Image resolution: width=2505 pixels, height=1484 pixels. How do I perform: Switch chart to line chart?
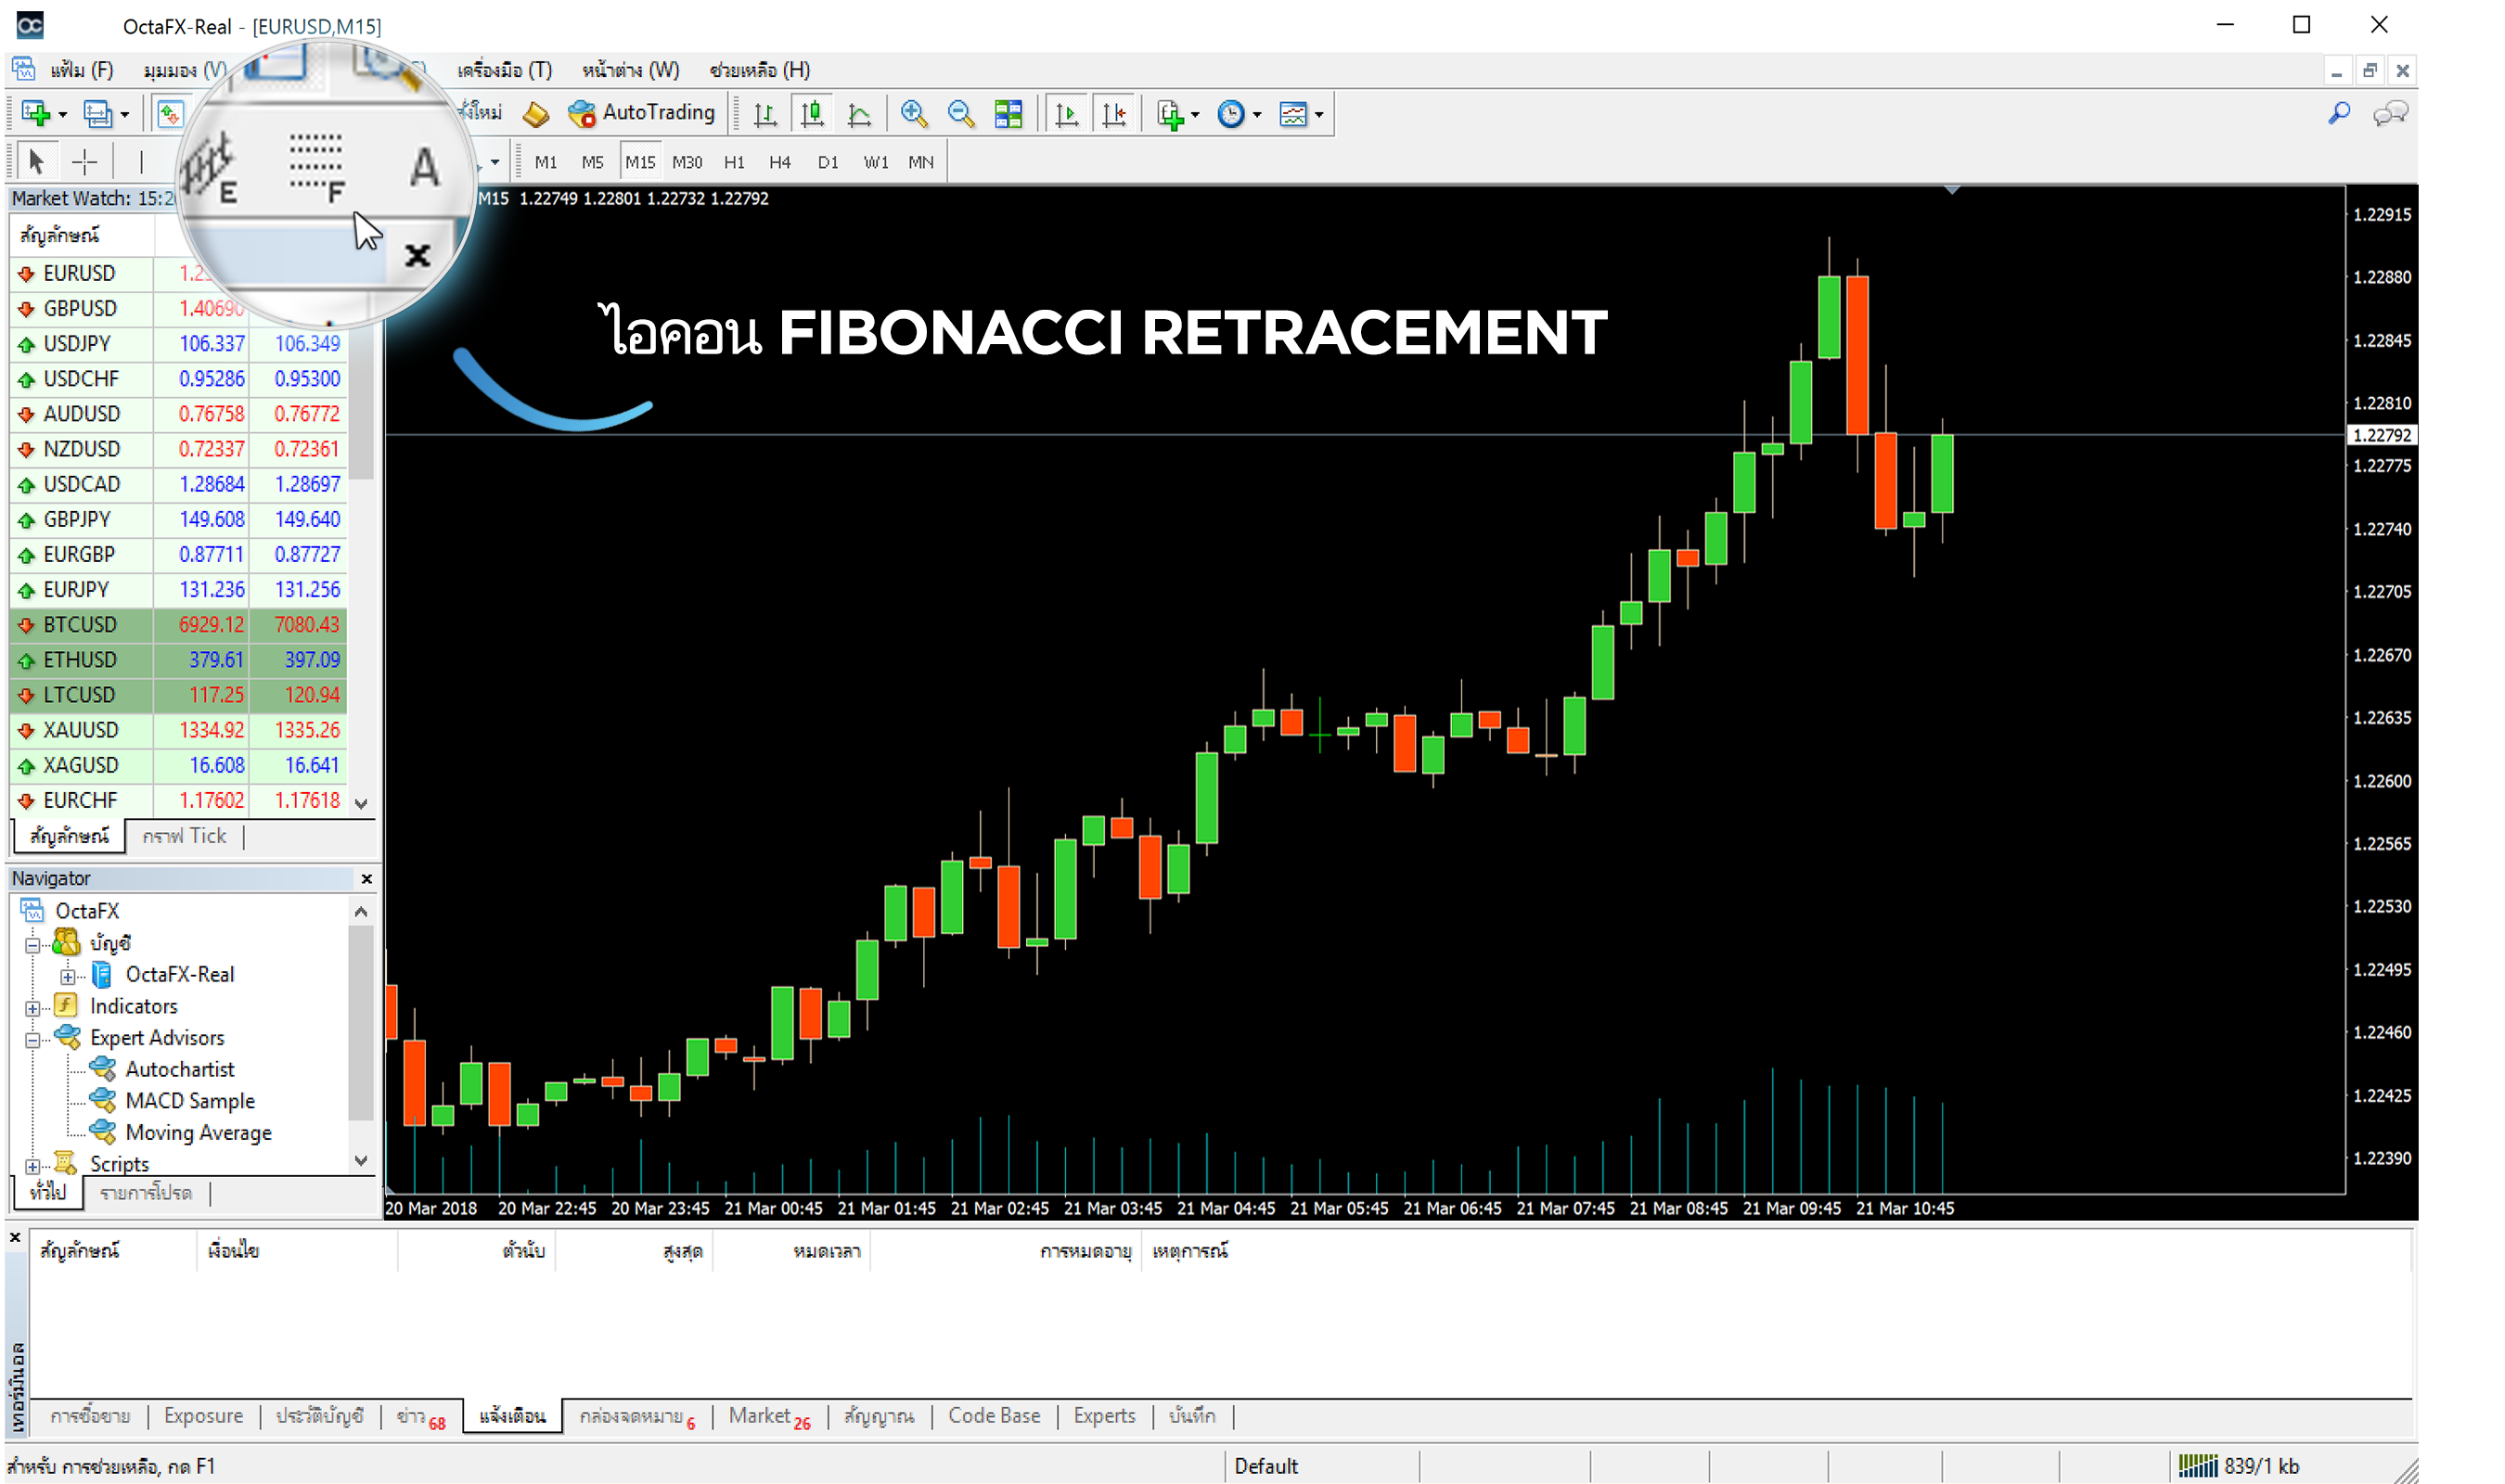(x=859, y=114)
